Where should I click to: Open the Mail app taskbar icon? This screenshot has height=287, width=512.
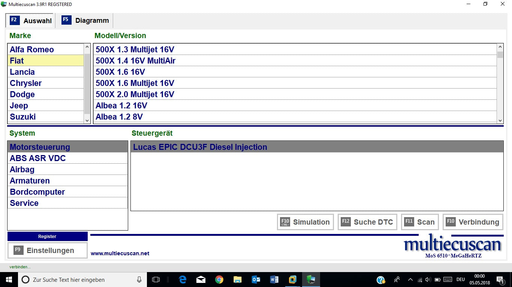point(201,280)
